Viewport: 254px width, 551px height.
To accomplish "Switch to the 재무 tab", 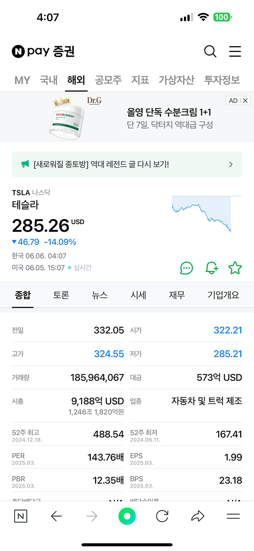I will click(x=177, y=295).
